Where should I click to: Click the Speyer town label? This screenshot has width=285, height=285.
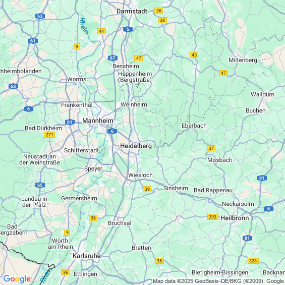[x=93, y=168]
